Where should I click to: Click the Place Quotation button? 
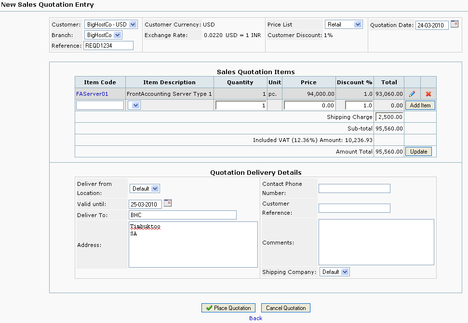[x=228, y=308]
